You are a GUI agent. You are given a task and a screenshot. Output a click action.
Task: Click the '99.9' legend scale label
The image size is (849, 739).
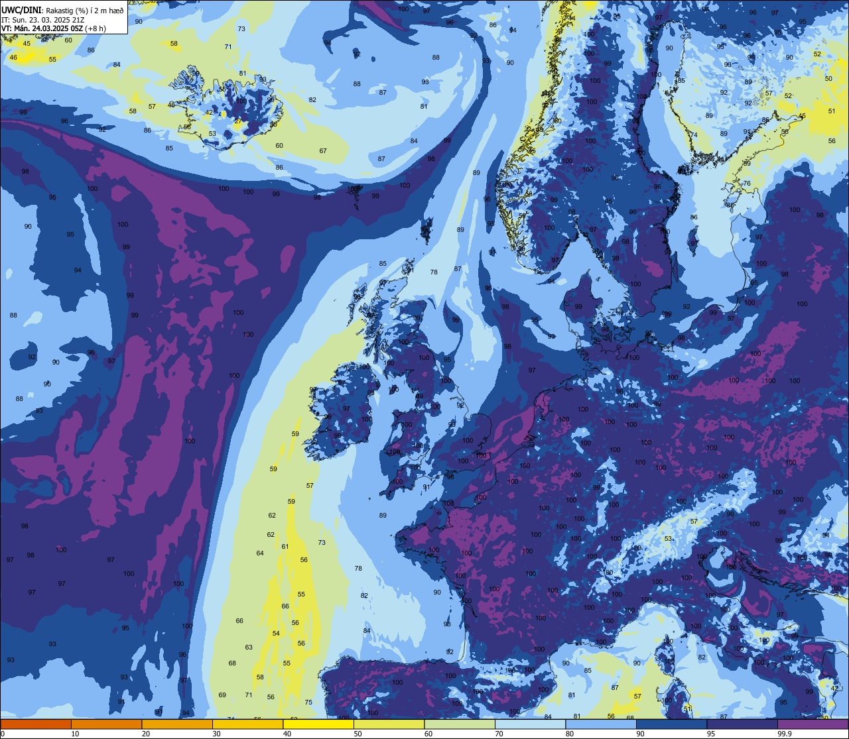tap(785, 734)
